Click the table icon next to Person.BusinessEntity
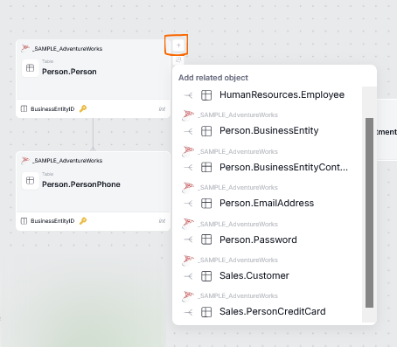This screenshot has width=397, height=347. (206, 131)
